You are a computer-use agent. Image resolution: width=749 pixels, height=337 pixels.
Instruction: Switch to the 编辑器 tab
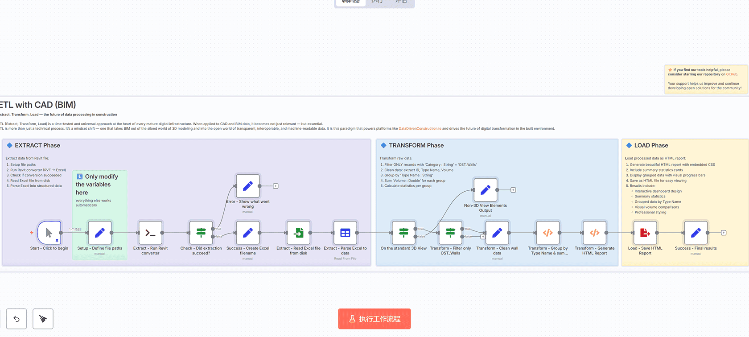point(351,2)
